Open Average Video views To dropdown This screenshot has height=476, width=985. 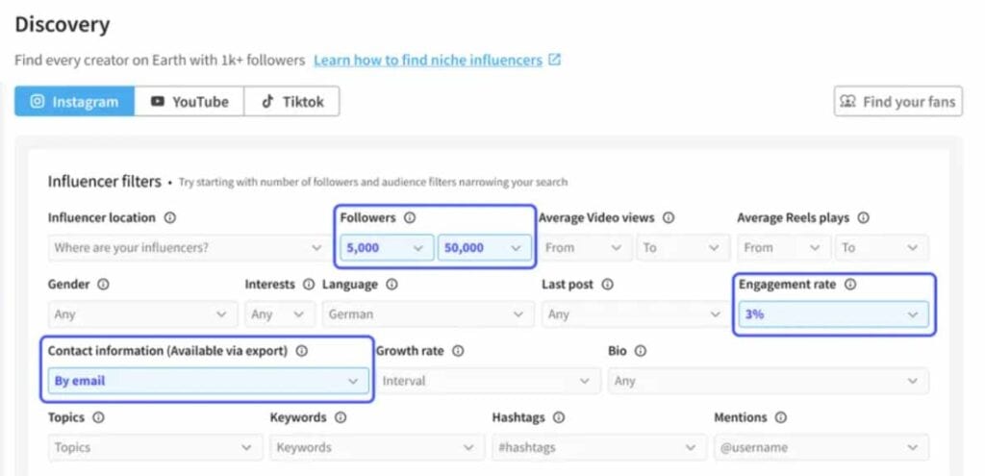(683, 247)
